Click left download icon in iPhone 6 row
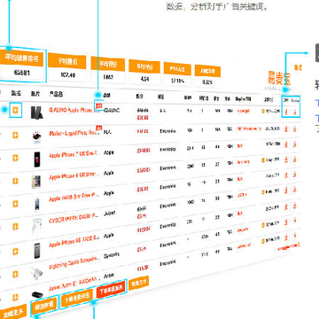 click(x=286, y=159)
